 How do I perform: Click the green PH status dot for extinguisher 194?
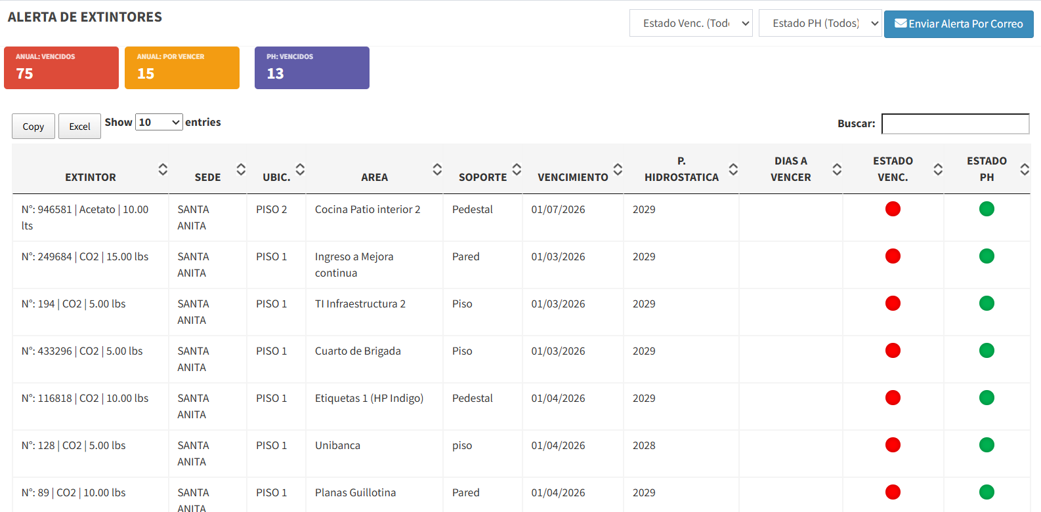click(987, 304)
